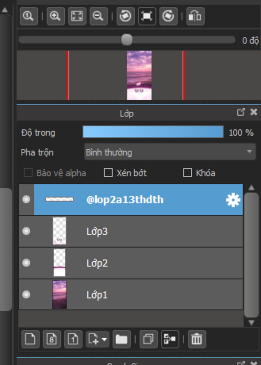Toggle visibility of Lớp1 layer

click(x=26, y=295)
